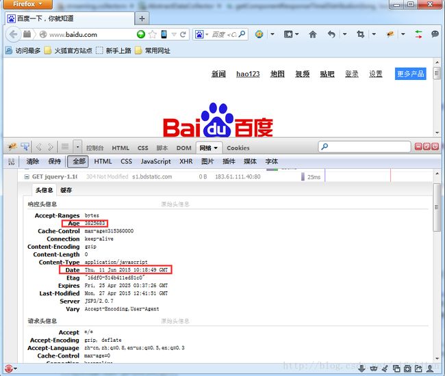Screen dimensions: 445x376
Task: Open the 火狐官方站点 bookmark folder
Action: [x=68, y=51]
